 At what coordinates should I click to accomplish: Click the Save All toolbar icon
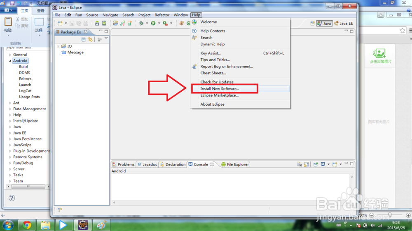point(79,23)
